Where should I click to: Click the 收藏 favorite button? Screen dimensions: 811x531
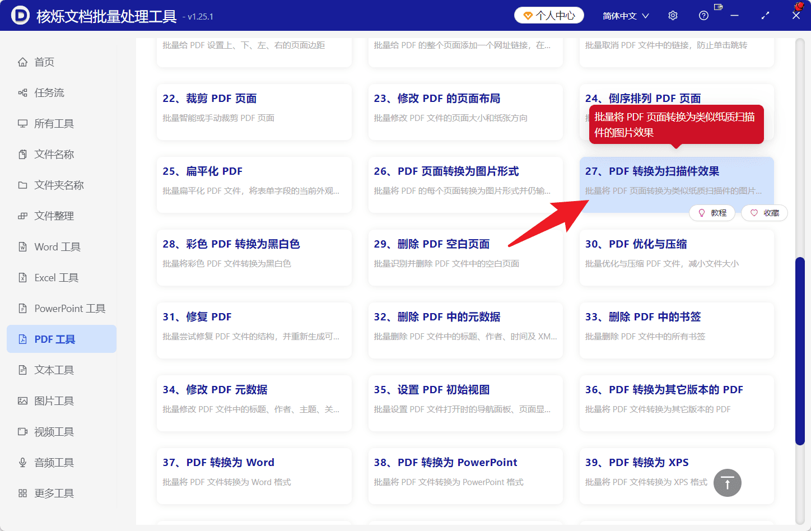(765, 213)
